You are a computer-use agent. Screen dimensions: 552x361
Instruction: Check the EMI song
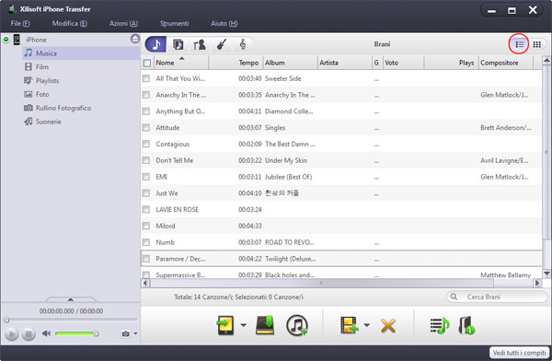point(146,177)
